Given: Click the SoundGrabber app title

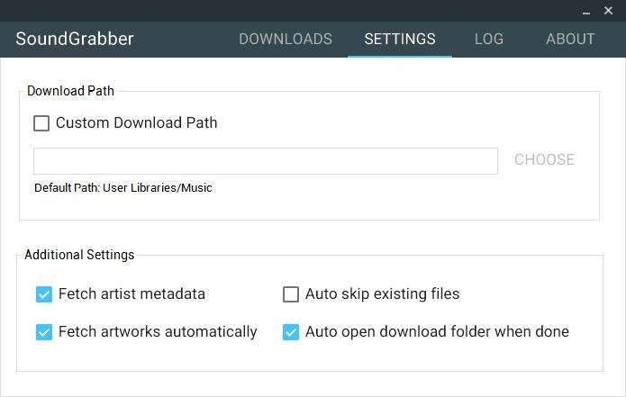Looking at the screenshot, I should point(75,39).
